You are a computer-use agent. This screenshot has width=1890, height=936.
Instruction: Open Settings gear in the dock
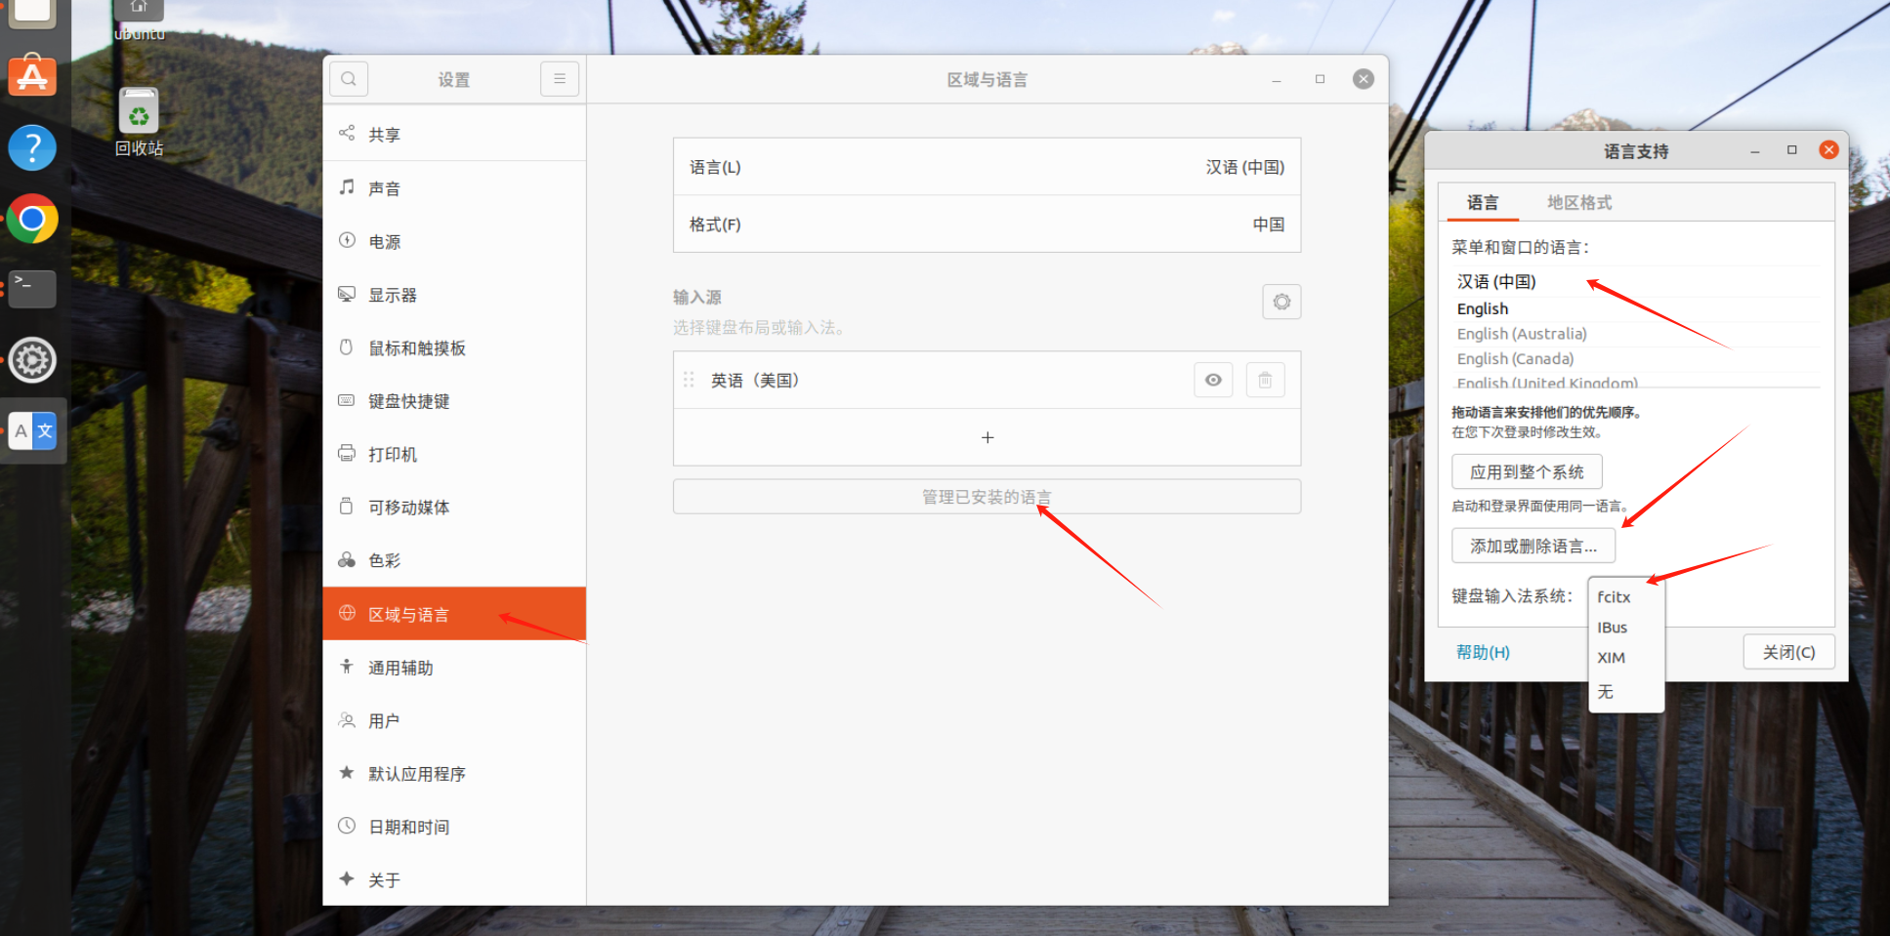point(32,360)
